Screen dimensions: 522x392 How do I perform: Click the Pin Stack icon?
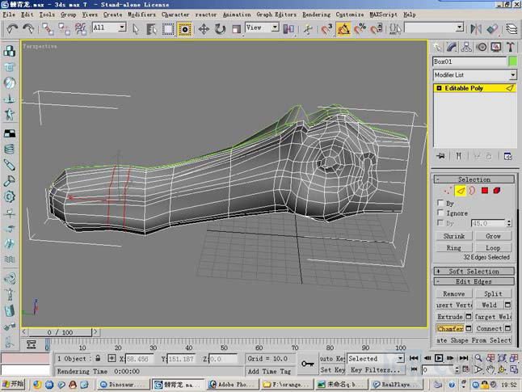[440, 156]
